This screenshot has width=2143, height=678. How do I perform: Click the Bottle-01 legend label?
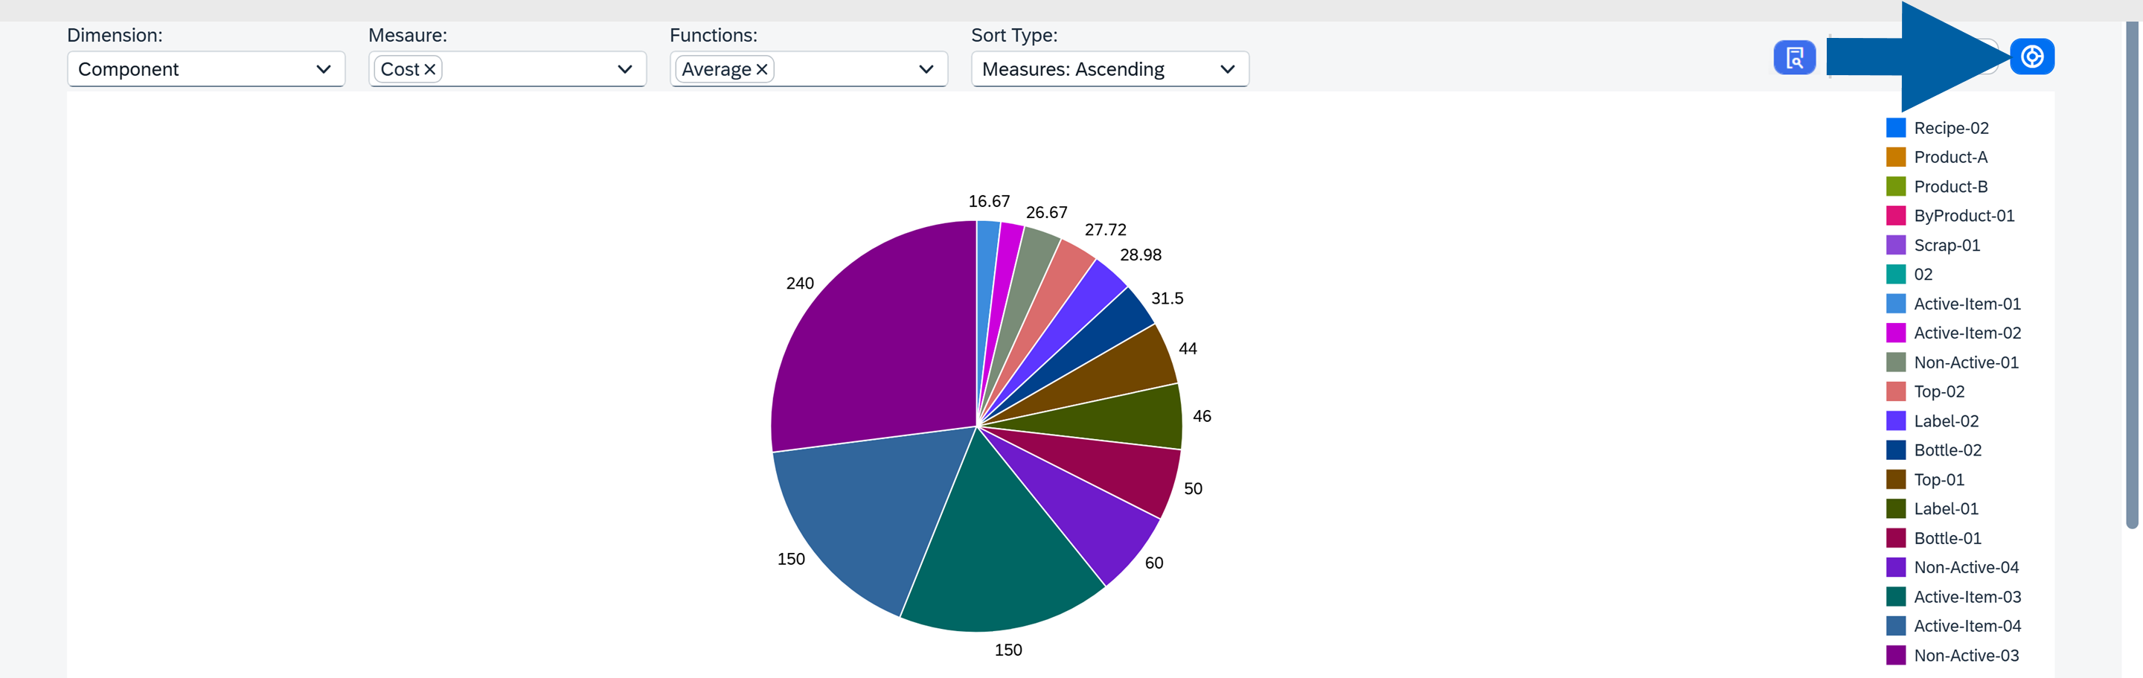(1945, 538)
